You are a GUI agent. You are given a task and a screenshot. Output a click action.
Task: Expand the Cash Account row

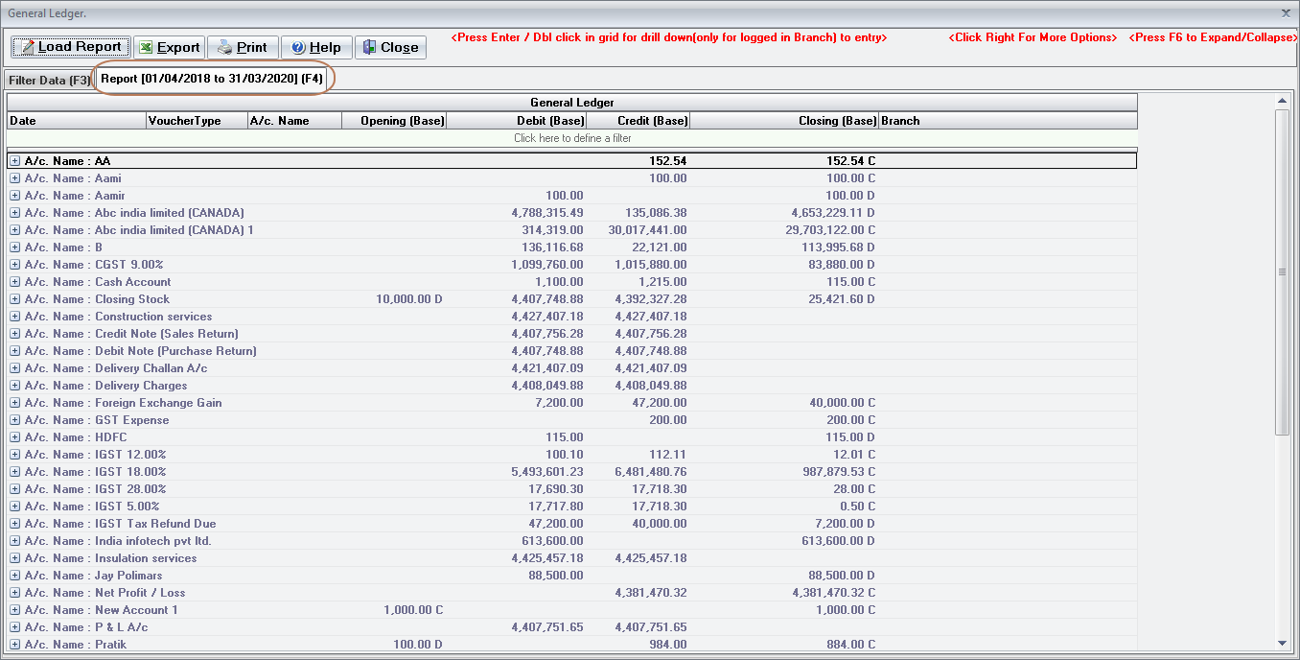click(14, 282)
